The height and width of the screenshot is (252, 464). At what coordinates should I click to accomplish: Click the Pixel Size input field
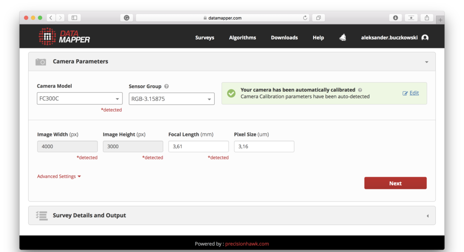(264, 146)
